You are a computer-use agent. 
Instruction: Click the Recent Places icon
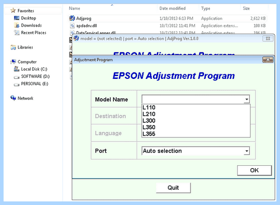pyautogui.click(x=17, y=33)
